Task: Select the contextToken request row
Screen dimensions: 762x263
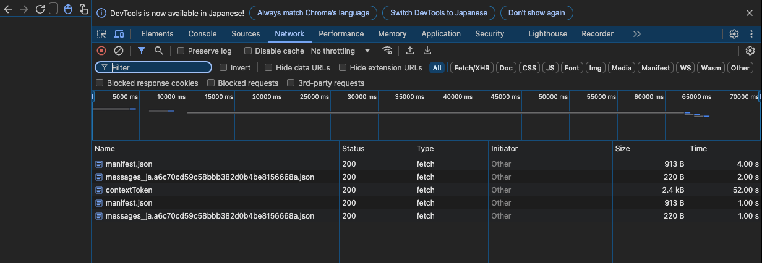Action: 129,190
